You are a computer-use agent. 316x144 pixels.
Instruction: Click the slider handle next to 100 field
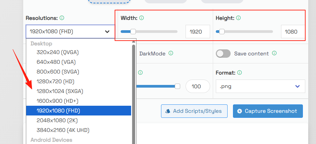click(177, 86)
